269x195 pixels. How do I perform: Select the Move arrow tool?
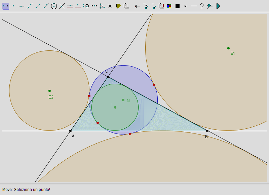(x=5, y=6)
